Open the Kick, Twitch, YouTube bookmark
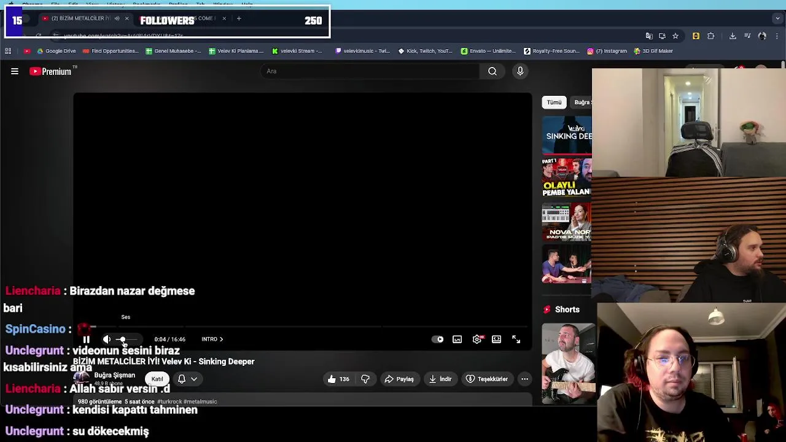The width and height of the screenshot is (786, 442). coord(425,51)
